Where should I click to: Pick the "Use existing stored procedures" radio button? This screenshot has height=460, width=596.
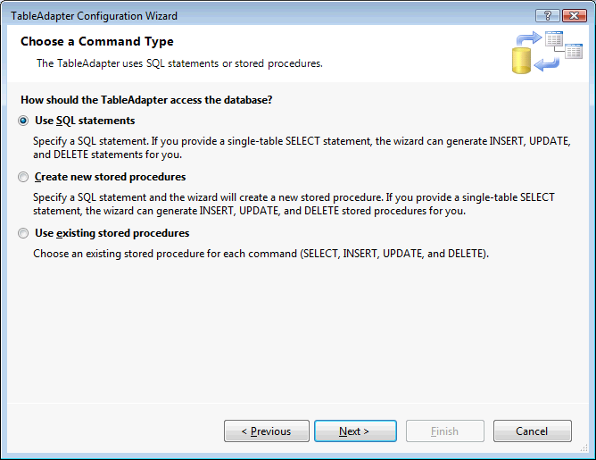pyautogui.click(x=23, y=233)
